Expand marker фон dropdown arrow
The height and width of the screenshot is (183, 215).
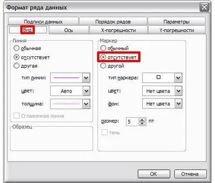[x=178, y=104]
